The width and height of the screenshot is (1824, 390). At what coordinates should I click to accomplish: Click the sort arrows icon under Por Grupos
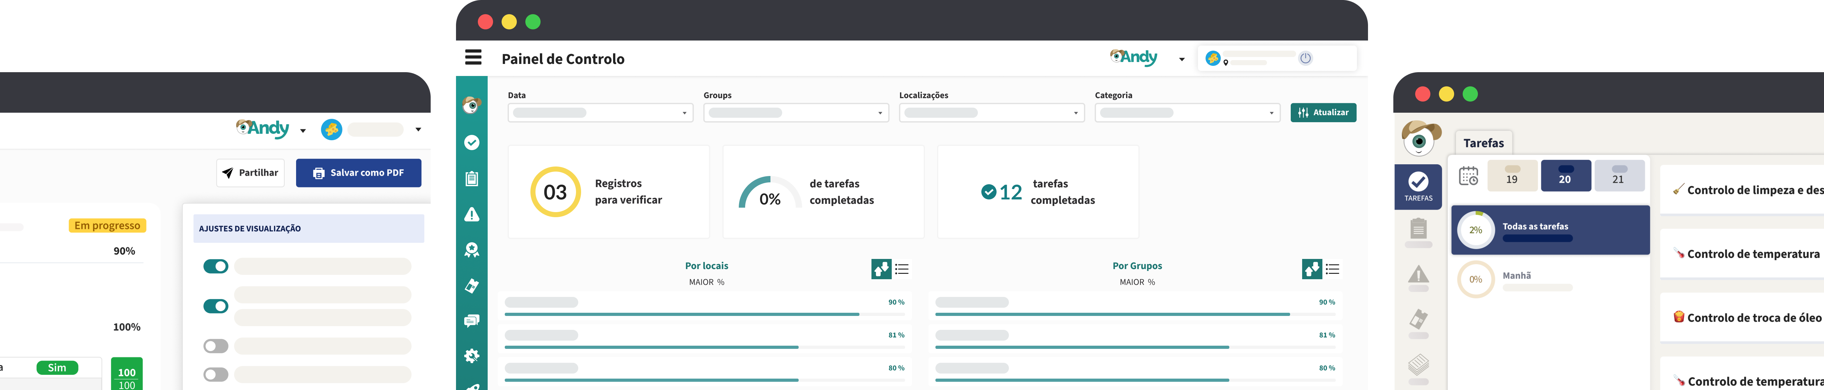coord(1311,269)
